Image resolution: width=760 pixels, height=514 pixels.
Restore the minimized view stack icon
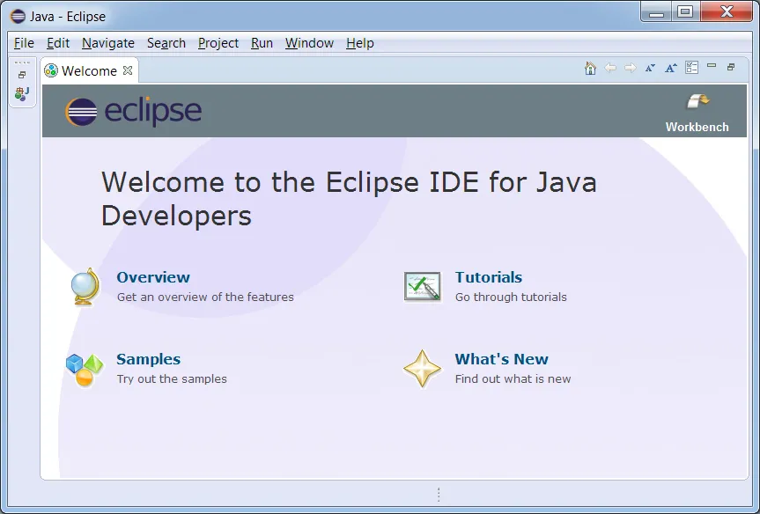pyautogui.click(x=22, y=75)
